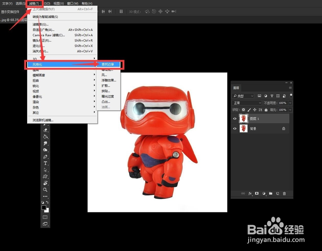This screenshot has height=251, width=322.
Task: Open the 正常 blend mode dropdown
Action: (x=247, y=103)
